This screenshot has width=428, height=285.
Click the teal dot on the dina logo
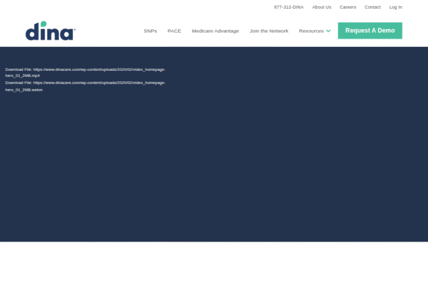44,24
